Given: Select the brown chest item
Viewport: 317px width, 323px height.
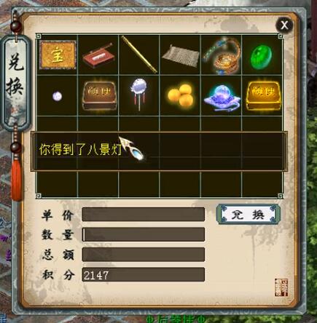Looking at the screenshot, I should coord(98,95).
